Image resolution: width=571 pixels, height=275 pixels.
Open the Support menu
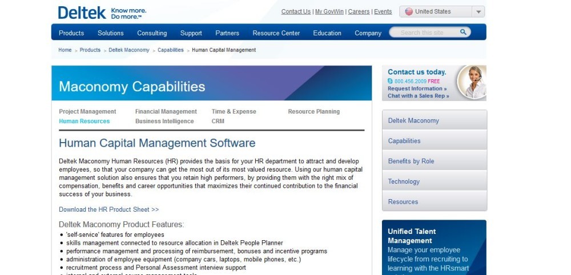point(191,33)
